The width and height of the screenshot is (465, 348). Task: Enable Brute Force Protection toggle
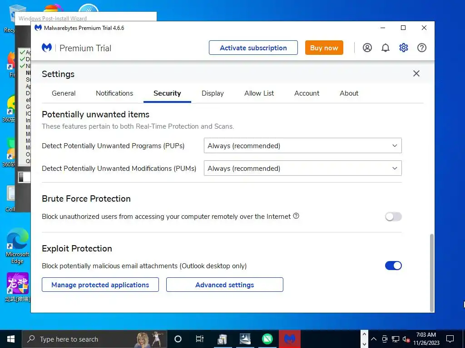(393, 217)
